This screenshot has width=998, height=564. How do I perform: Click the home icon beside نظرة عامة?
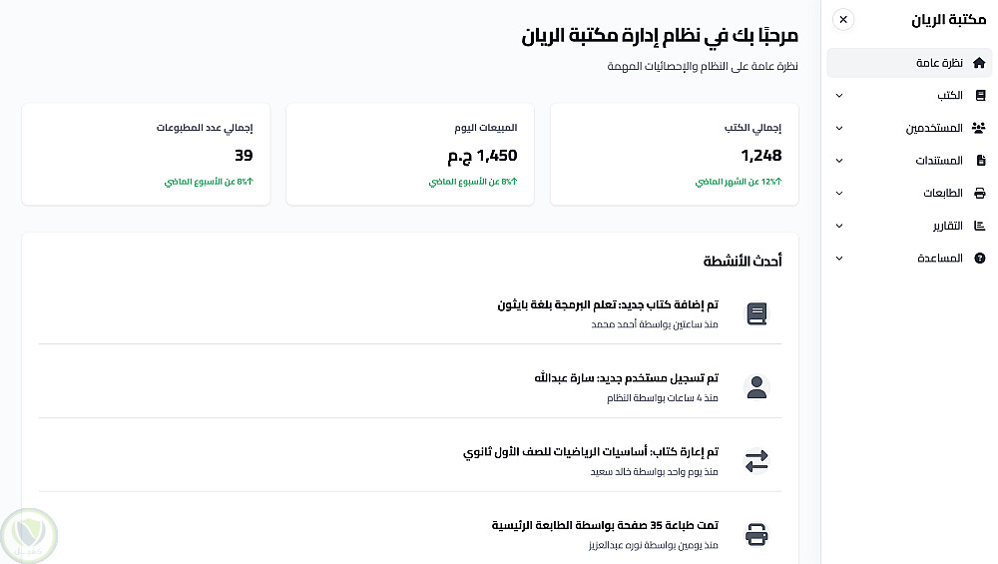979,63
